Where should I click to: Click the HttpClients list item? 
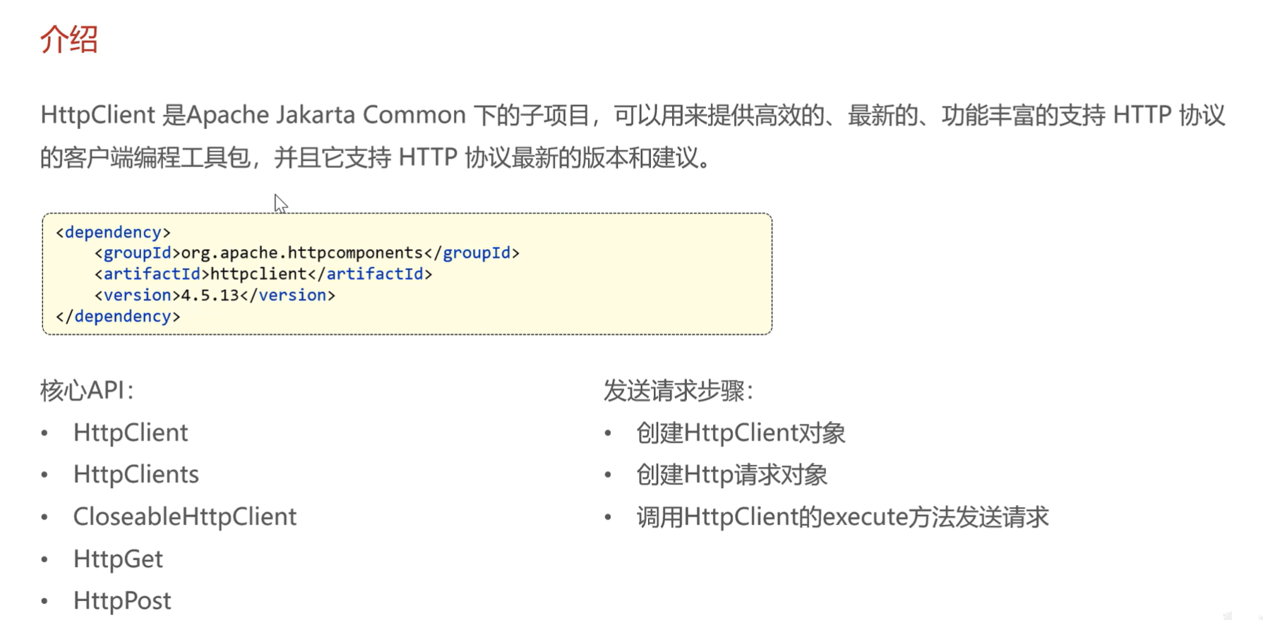tap(136, 474)
